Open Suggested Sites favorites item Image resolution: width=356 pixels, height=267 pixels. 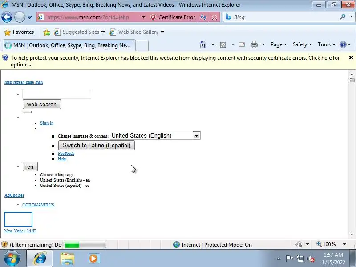tap(79, 32)
